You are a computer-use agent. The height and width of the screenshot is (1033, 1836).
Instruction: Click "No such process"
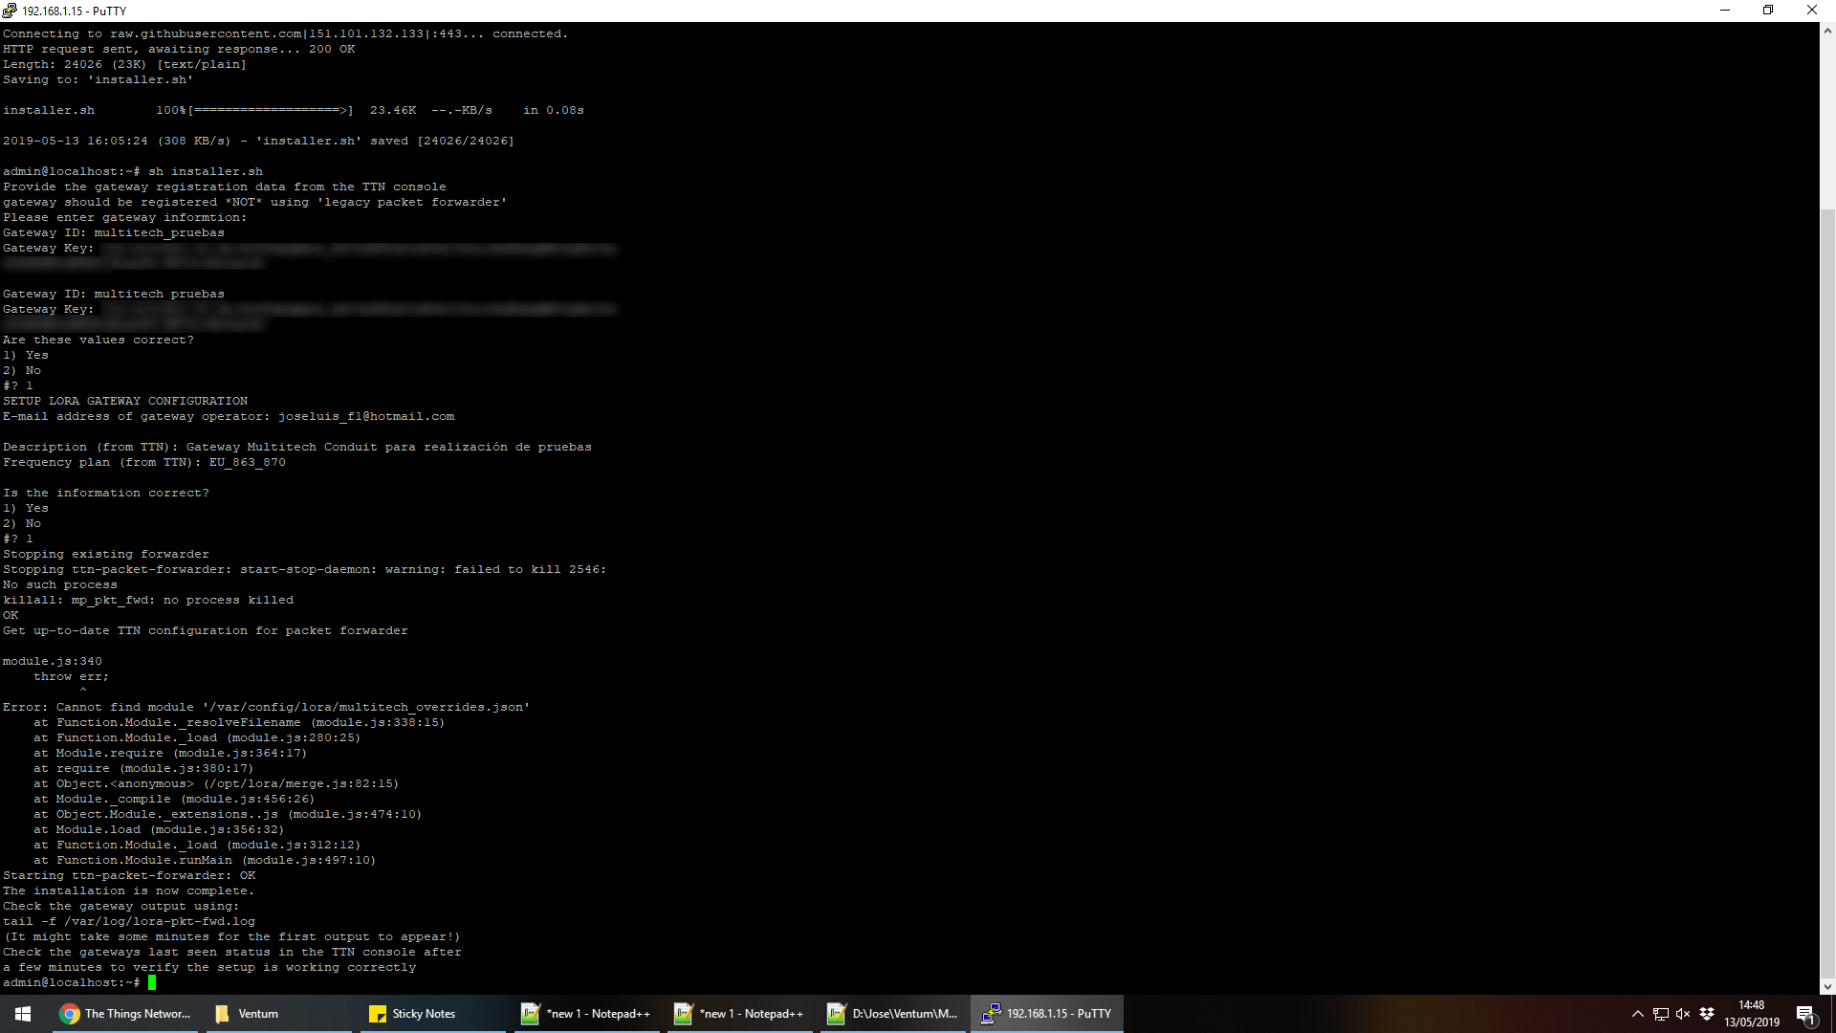[x=60, y=584]
